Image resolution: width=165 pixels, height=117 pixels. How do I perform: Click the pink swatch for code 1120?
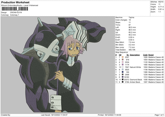tap(123, 62)
